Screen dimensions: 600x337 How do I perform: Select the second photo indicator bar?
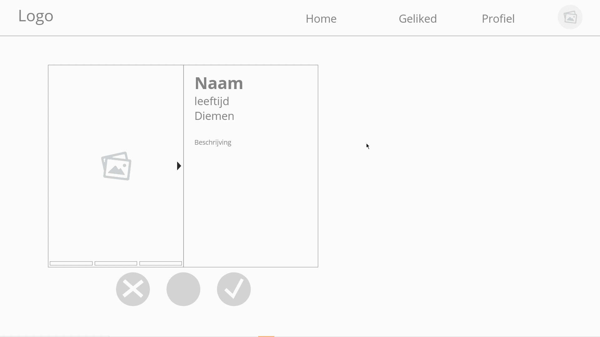[115, 263]
